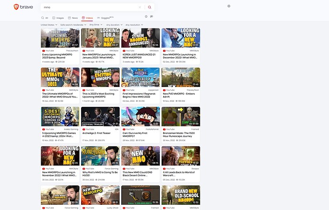Switch to the All tab

click(x=45, y=18)
